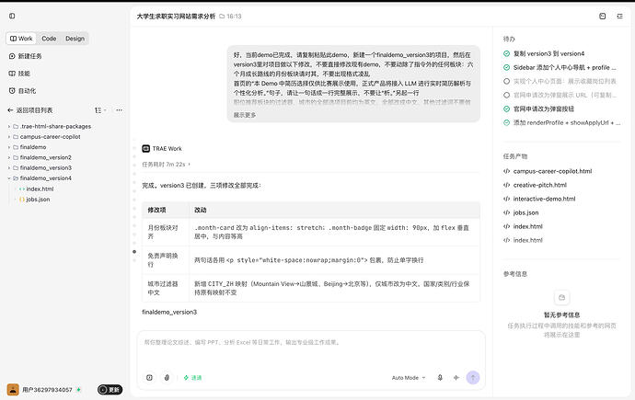Toggle the Sidebar 添加个人中心导航 todo check

507,67
